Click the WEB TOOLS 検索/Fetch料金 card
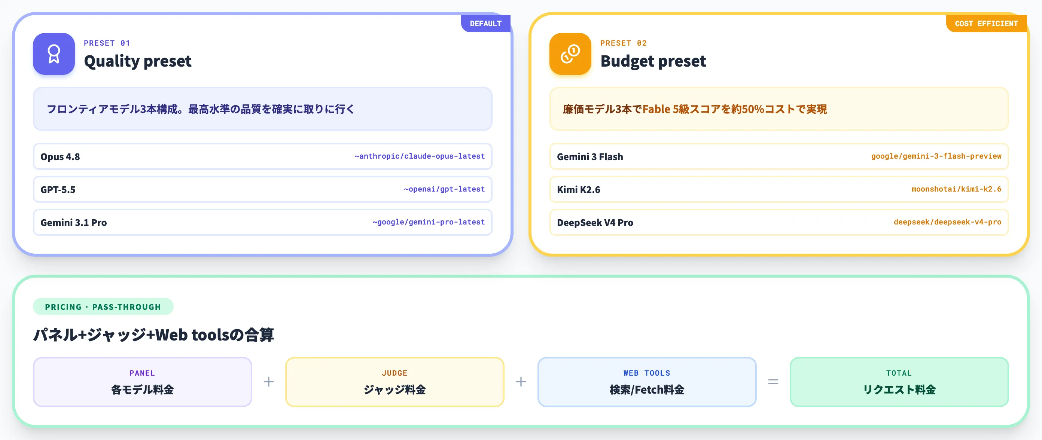1042x440 pixels. pos(647,382)
